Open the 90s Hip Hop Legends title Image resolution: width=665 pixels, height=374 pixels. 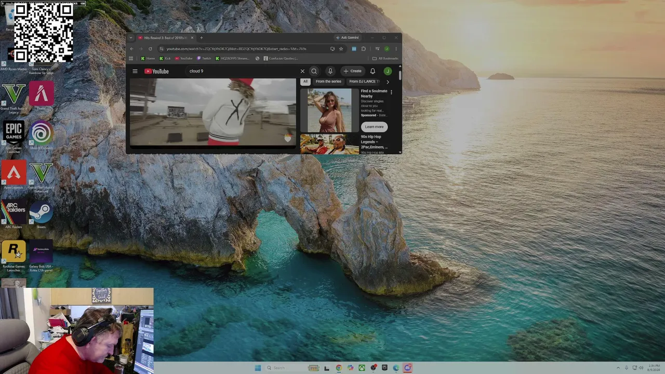374,142
